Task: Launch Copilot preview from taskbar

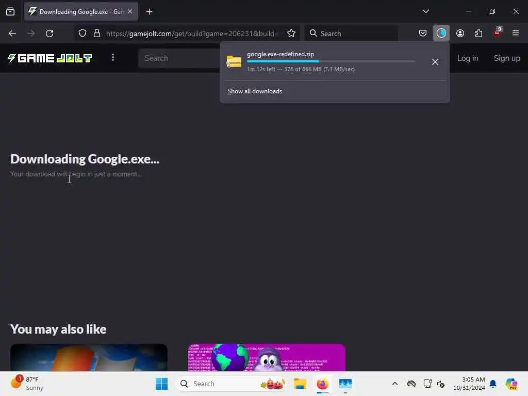Action: [x=511, y=384]
